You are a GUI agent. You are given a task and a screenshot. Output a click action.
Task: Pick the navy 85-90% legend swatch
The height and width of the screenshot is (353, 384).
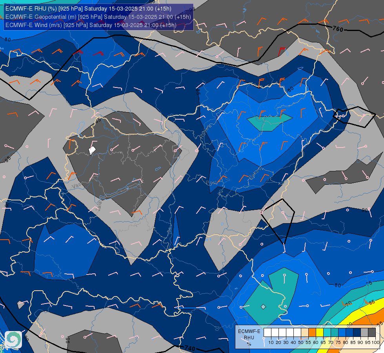pos(357,333)
